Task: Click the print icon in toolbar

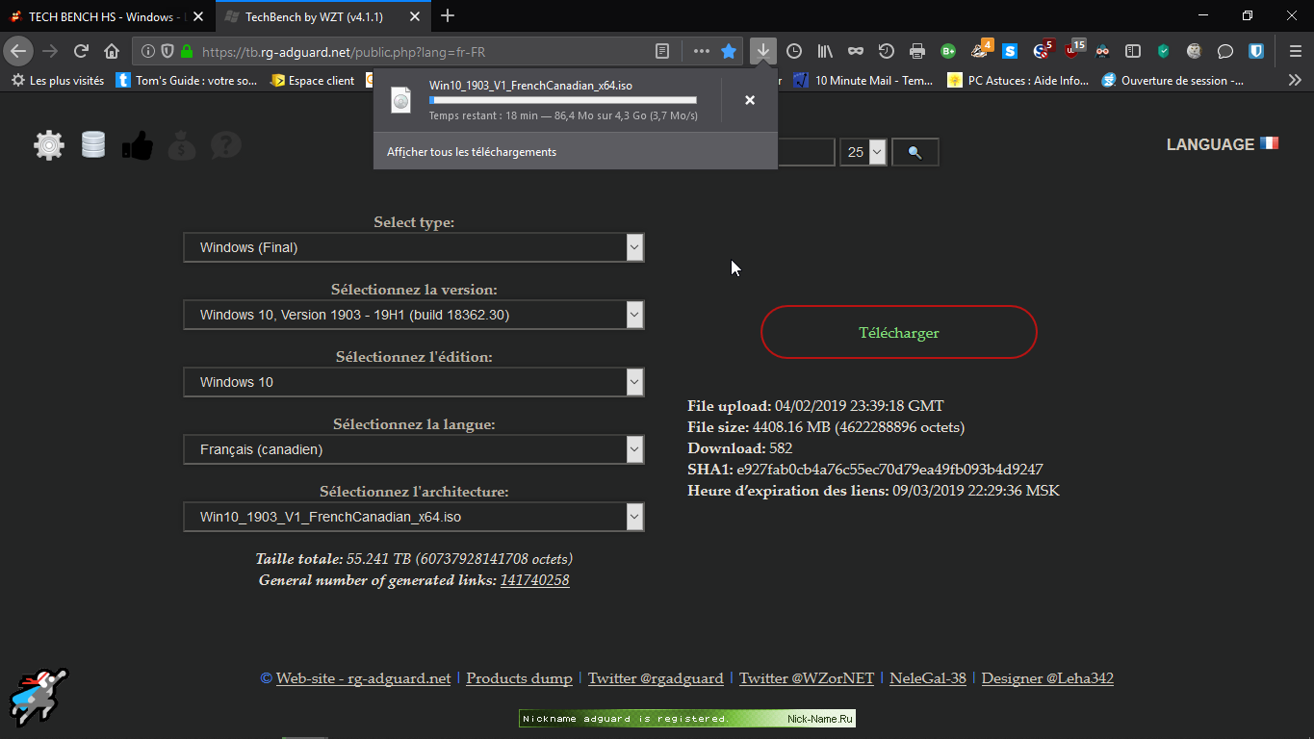Action: 917,51
